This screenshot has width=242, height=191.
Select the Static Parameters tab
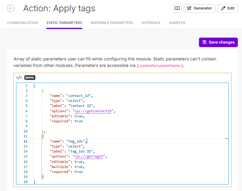pos(64,23)
